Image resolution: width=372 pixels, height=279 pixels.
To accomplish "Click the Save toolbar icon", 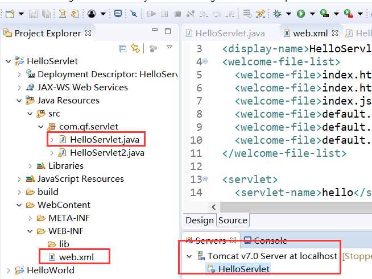I will pos(33,14).
